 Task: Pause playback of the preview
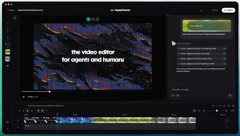coord(24,97)
